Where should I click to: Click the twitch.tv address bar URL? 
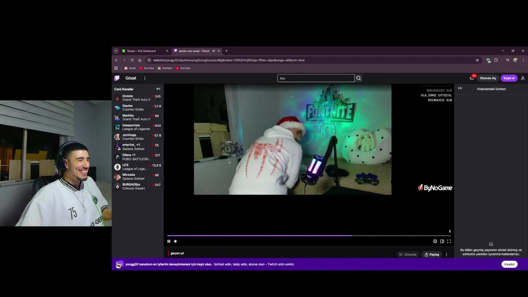click(x=229, y=60)
